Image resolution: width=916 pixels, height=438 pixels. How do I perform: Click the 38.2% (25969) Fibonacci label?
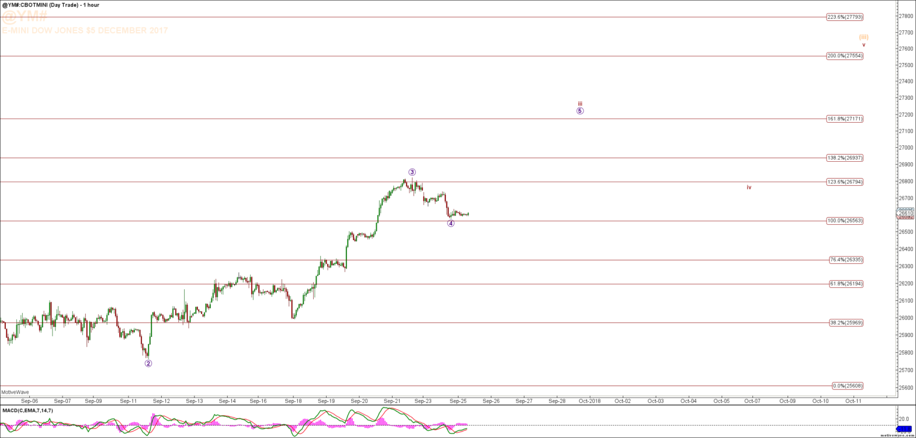pos(846,322)
